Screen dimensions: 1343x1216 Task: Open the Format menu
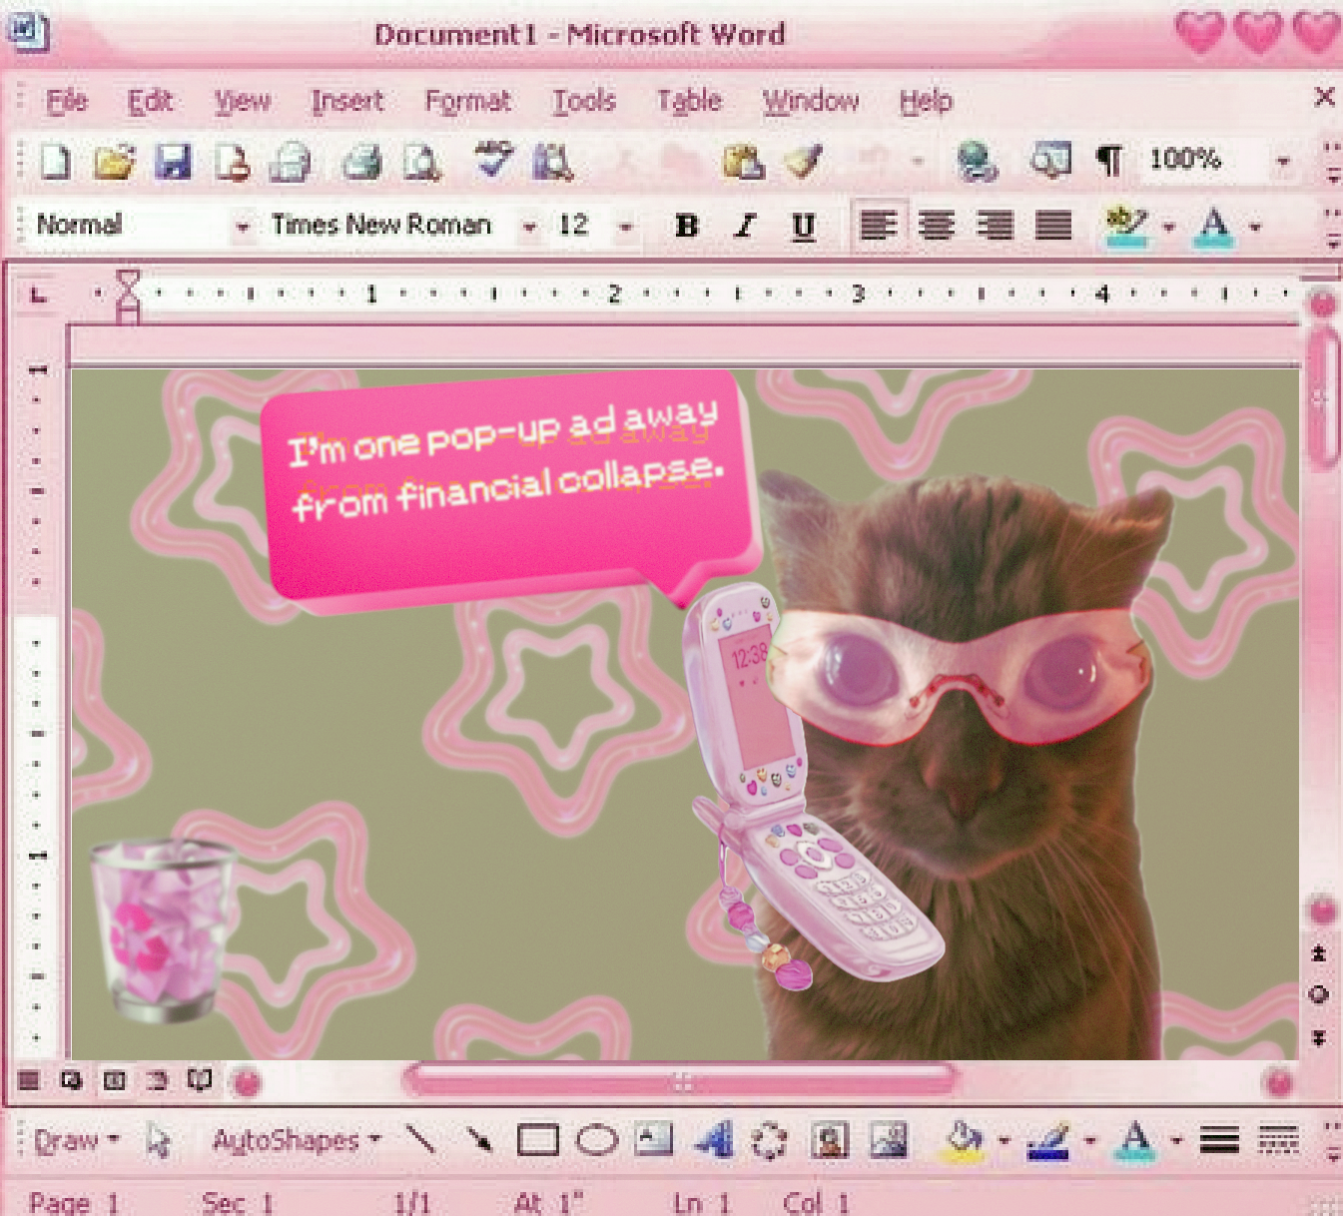point(467,101)
